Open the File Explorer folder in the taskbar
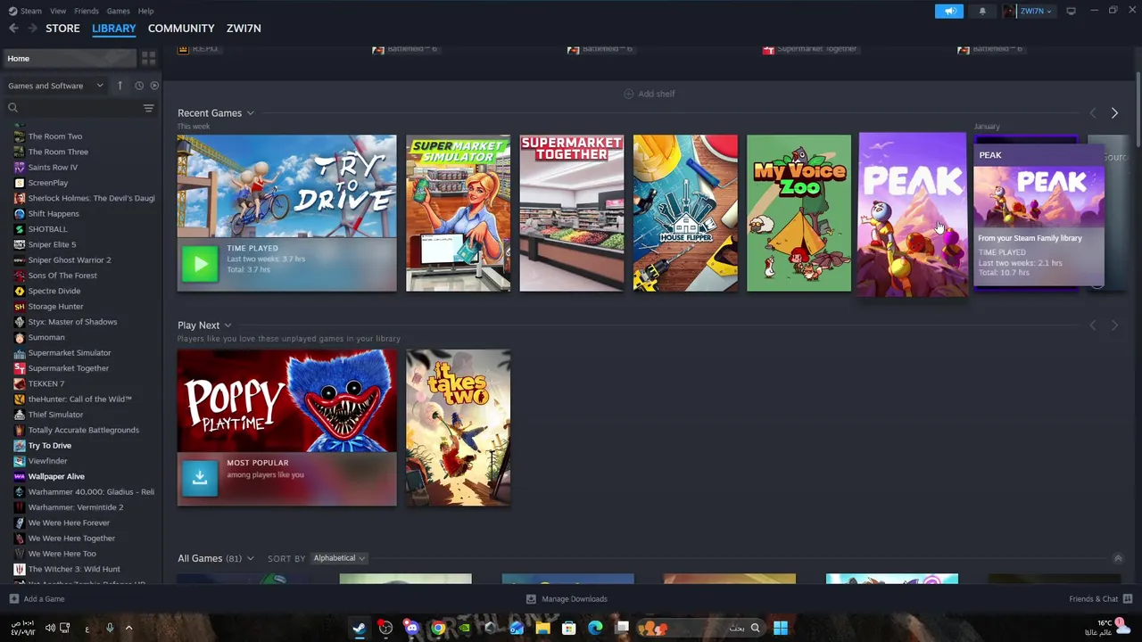Screen dimensions: 1142x642 tap(542, 628)
